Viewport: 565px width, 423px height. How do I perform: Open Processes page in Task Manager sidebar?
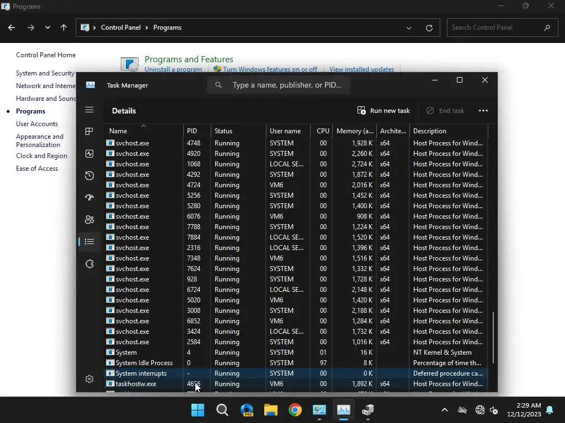(89, 132)
